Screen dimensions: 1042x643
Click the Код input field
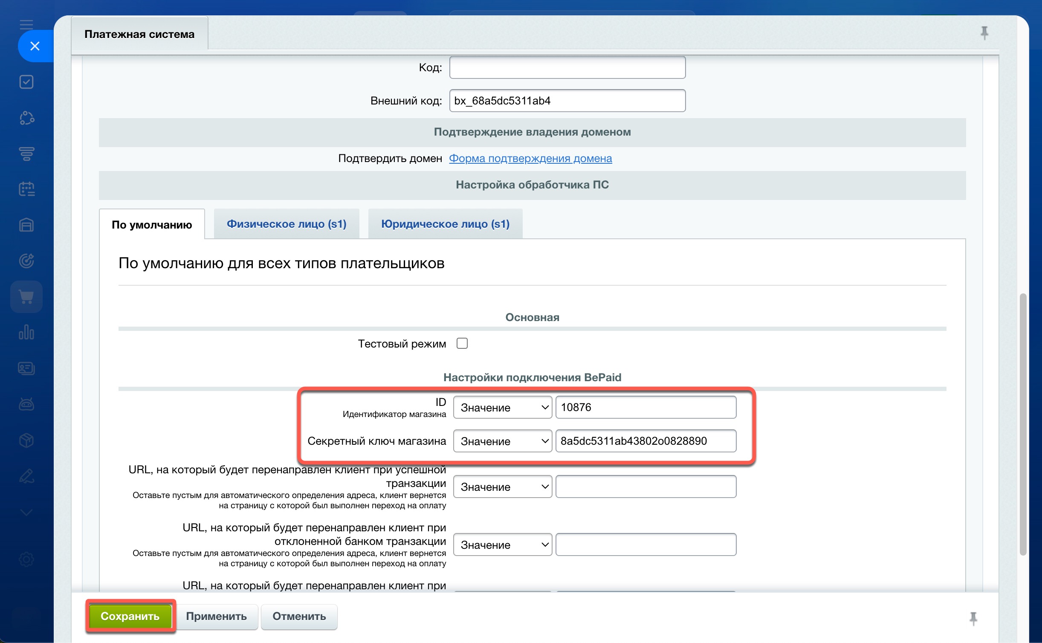click(567, 67)
